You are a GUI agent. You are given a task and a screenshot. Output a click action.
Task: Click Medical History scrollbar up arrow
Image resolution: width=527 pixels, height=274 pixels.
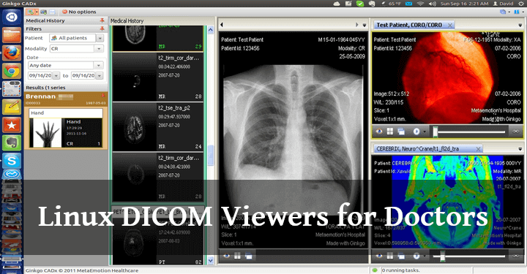pyautogui.click(x=211, y=30)
